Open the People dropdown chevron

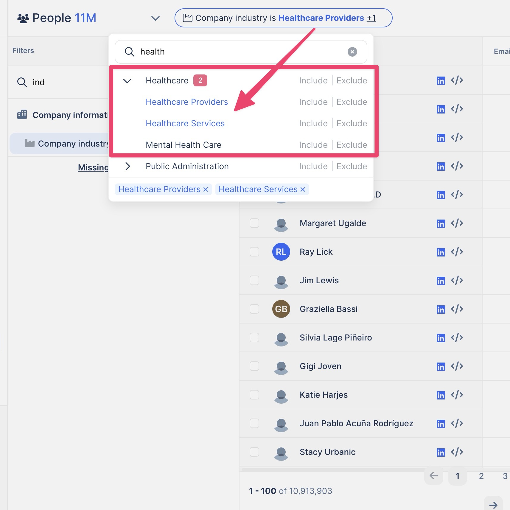pos(155,18)
